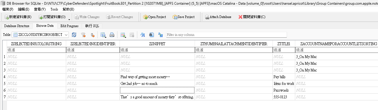Delete current record icon
This screenshot has height=110, width=378.
(132, 35)
